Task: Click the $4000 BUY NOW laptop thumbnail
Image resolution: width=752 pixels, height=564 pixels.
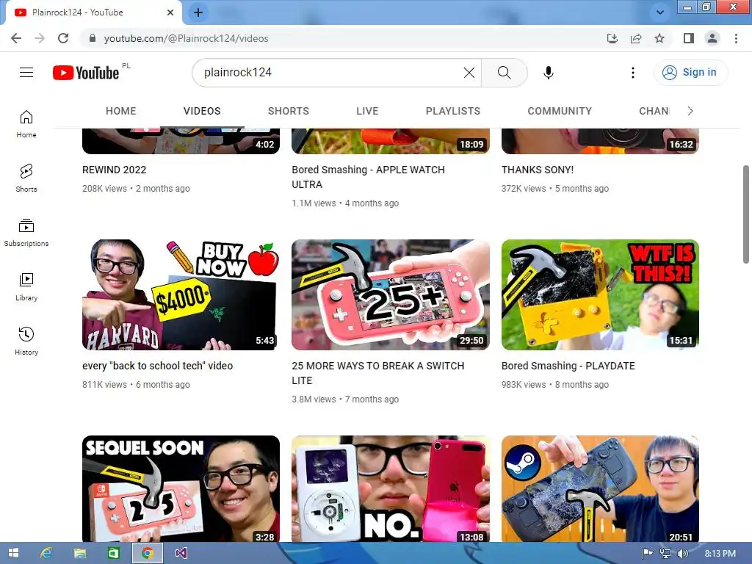Action: coord(181,294)
